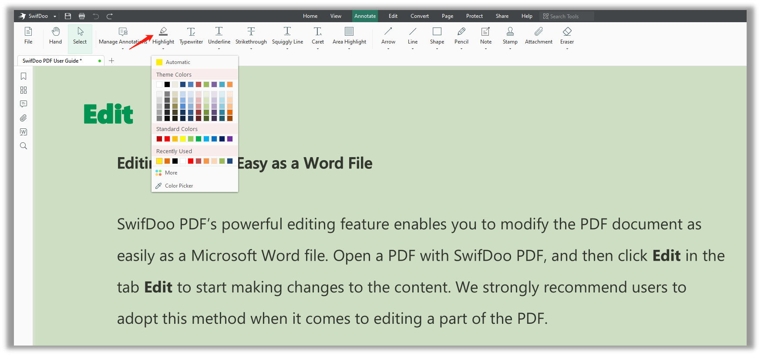761x356 pixels.
Task: Select the Arrow drawing tool
Action: pos(388,36)
